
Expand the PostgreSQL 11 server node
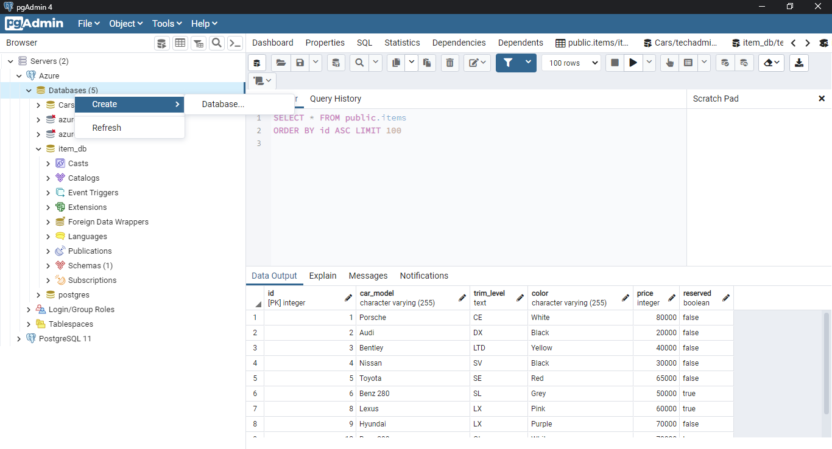[x=19, y=338]
